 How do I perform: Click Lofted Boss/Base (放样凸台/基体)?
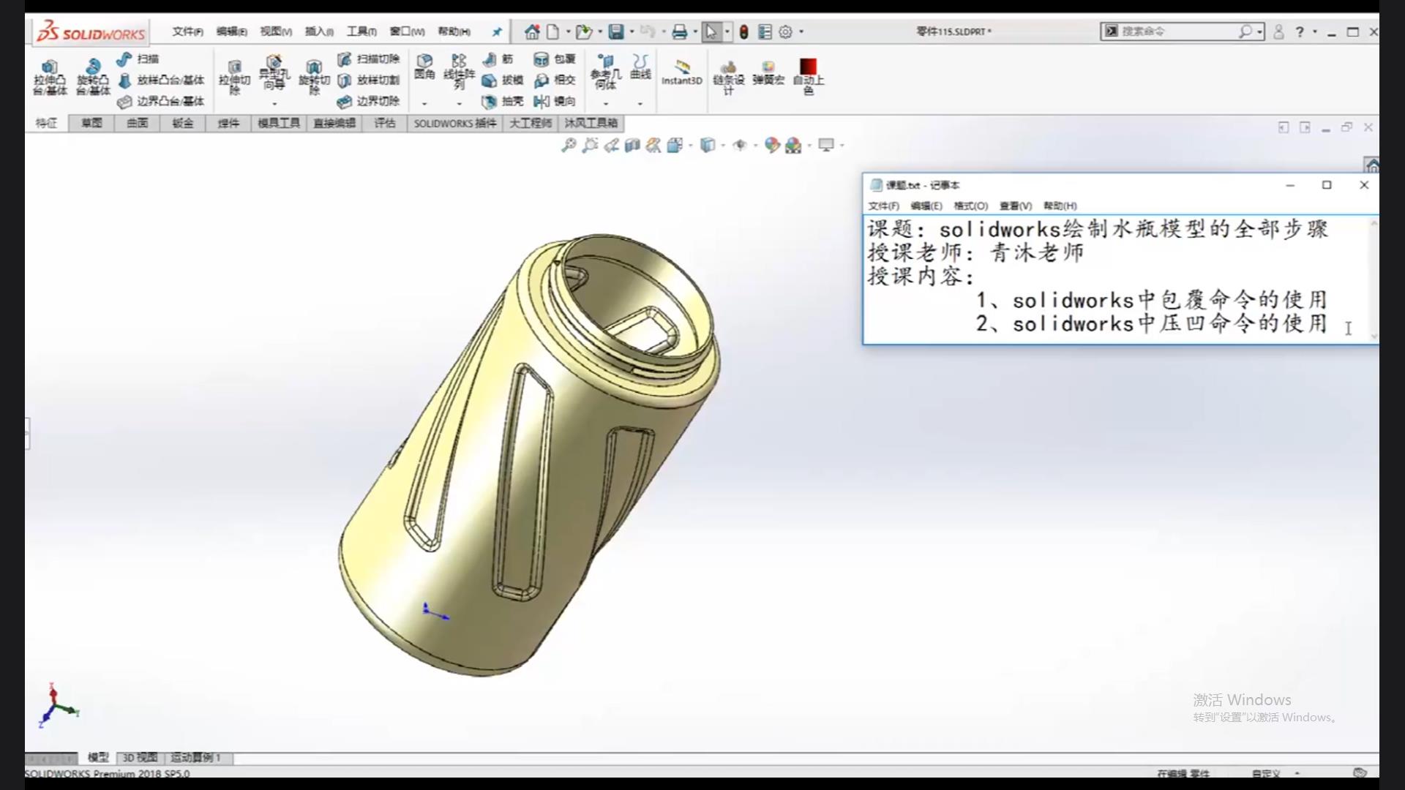pyautogui.click(x=161, y=80)
